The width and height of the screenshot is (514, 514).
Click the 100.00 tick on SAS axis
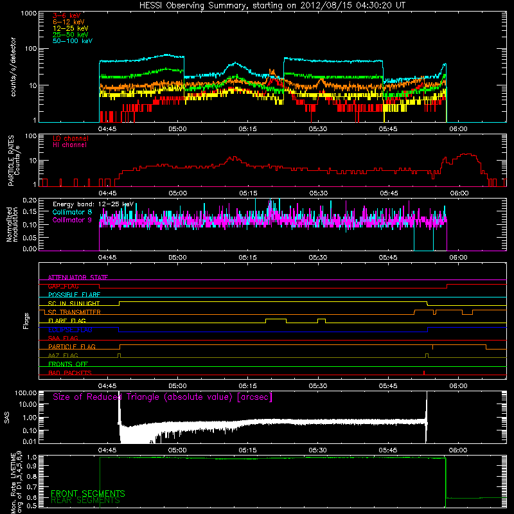26,393
